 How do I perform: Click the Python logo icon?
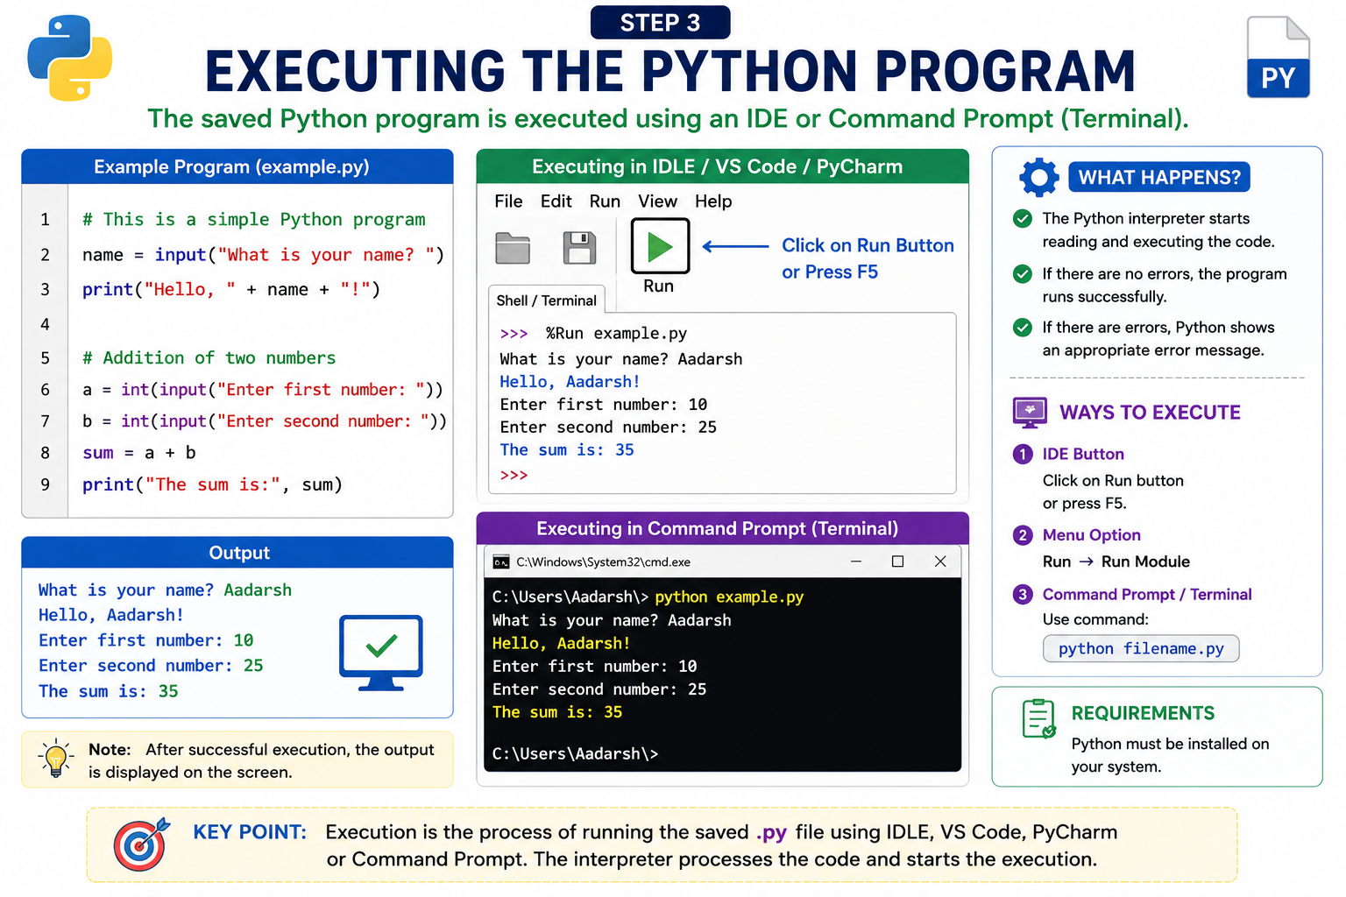(69, 58)
